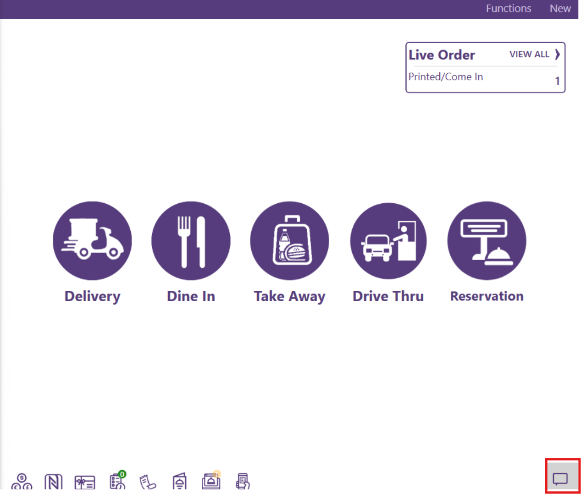The image size is (581, 494).
Task: Click the receipt paper roll icon
Action: tap(148, 482)
